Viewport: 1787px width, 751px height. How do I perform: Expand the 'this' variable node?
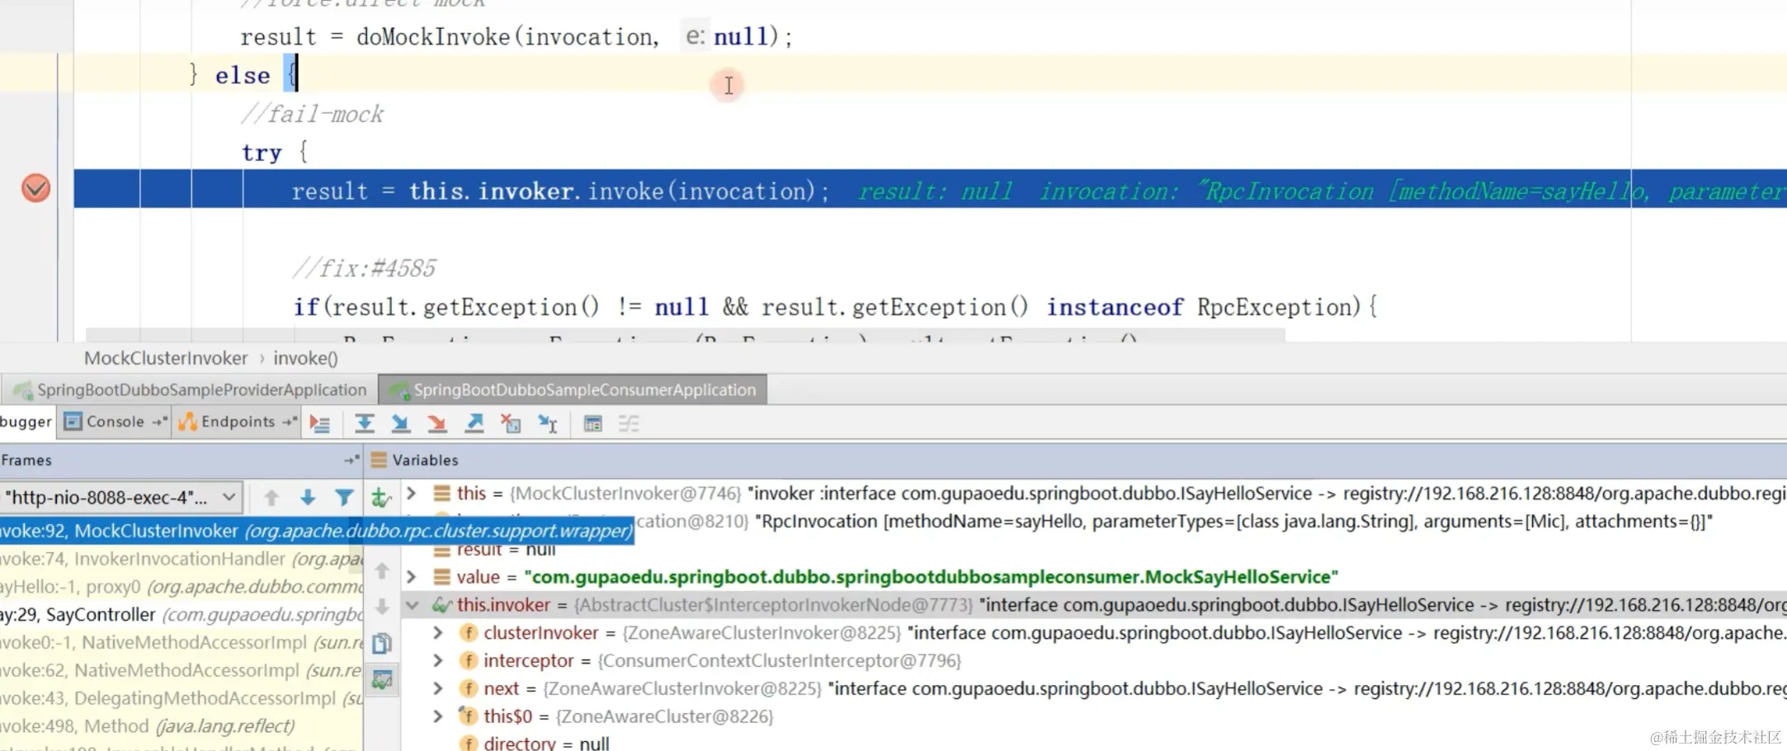pos(412,494)
